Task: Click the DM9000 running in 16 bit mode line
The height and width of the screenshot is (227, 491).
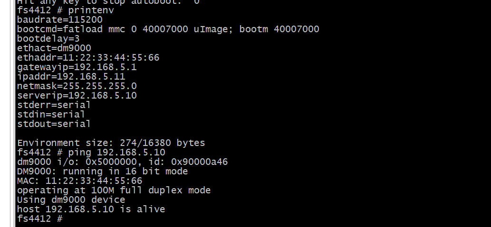Action: [x=103, y=172]
